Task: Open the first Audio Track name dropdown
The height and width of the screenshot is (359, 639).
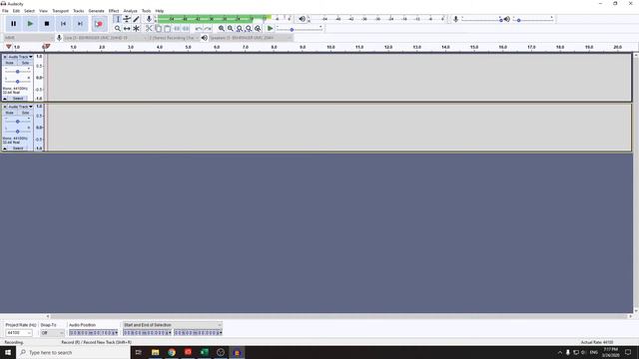Action: click(20, 57)
